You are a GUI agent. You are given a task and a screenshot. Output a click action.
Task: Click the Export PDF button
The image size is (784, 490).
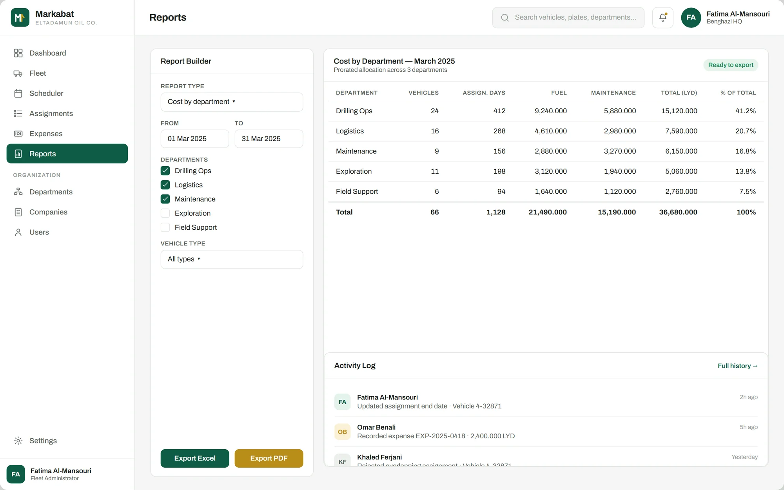point(269,458)
